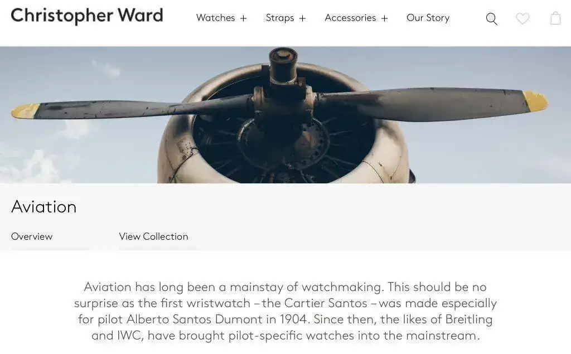This screenshot has height=354, width=571.
Task: Click the word Breitling in the paragraph
Action: [x=468, y=319]
